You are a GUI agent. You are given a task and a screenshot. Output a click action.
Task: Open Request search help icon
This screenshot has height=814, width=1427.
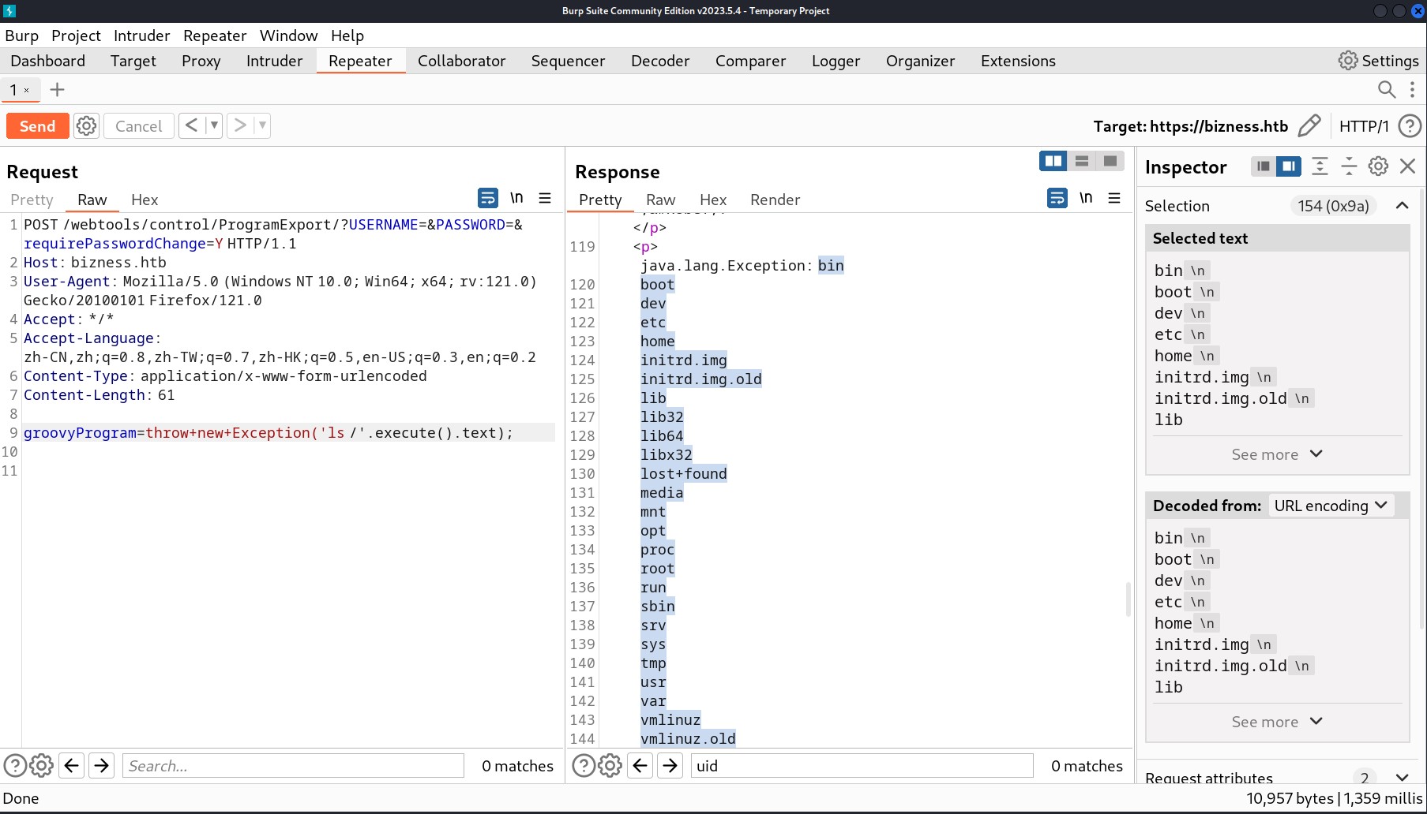coord(15,766)
